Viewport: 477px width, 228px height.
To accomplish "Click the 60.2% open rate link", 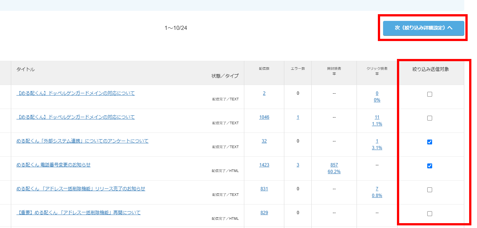I will [x=334, y=172].
